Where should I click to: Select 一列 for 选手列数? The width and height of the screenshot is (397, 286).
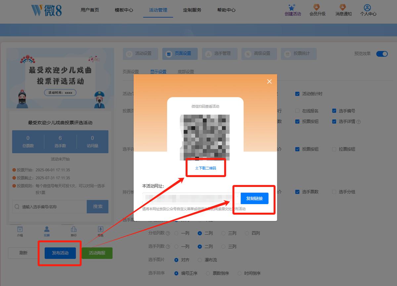coord(176,247)
